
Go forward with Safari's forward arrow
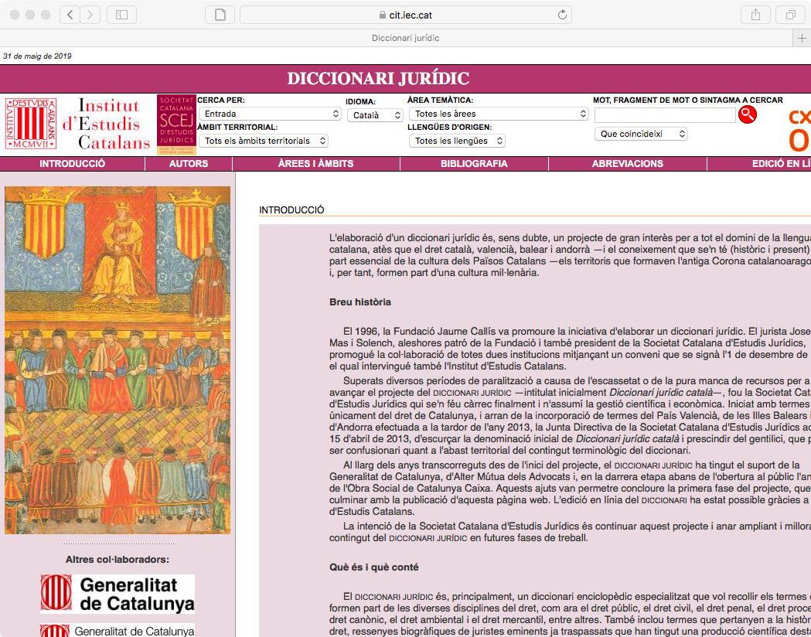[90, 15]
